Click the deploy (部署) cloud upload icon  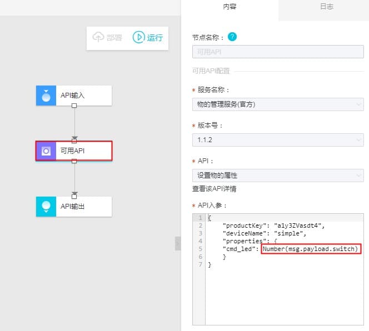coord(98,37)
